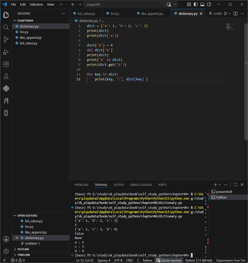Open the Selection menu
The height and width of the screenshot is (263, 248).
36,5
